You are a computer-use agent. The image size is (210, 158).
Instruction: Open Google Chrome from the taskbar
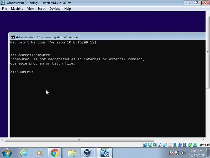click(55, 153)
